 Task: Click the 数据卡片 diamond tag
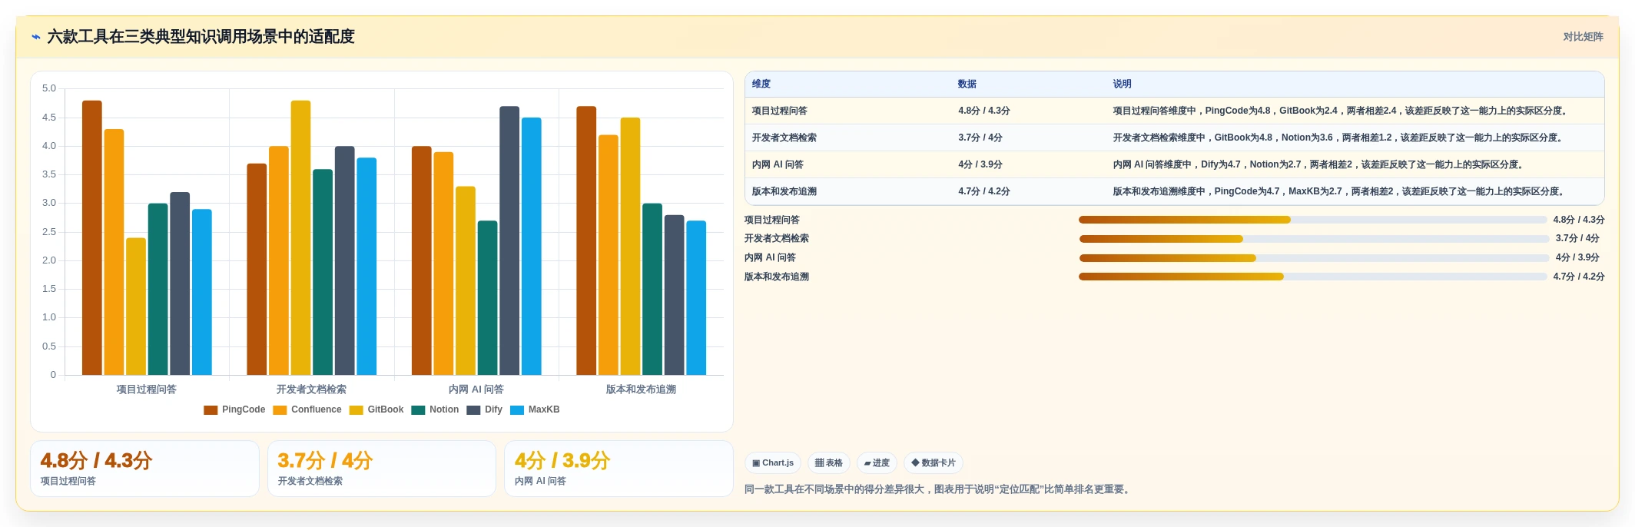pyautogui.click(x=933, y=463)
